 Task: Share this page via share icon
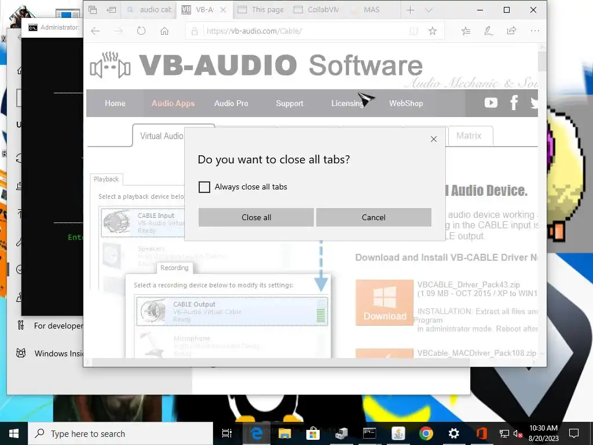tap(511, 31)
